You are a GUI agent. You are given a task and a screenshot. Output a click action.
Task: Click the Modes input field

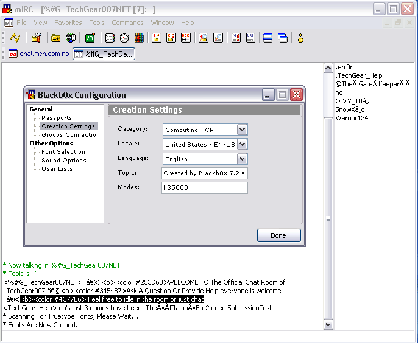point(205,188)
